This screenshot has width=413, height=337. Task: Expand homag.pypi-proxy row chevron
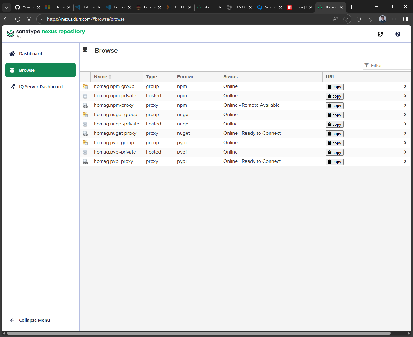[x=405, y=161]
